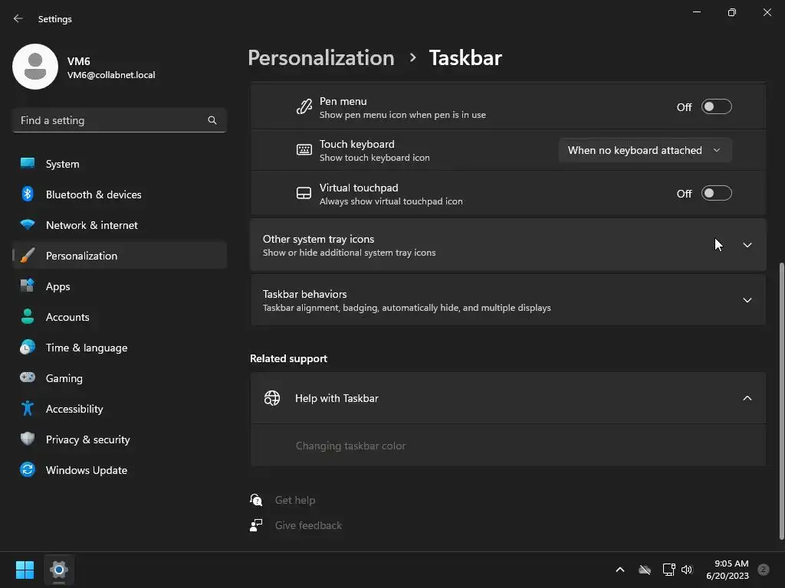Click the Accessibility figure icon
Viewport: 785px width, 588px height.
28,409
